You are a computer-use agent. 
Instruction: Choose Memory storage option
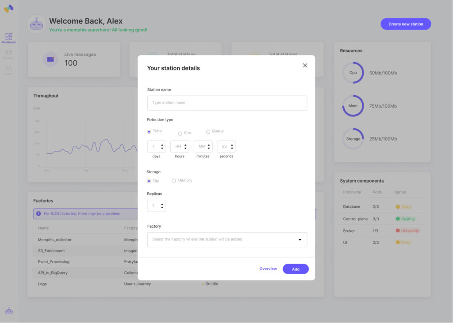[174, 181]
